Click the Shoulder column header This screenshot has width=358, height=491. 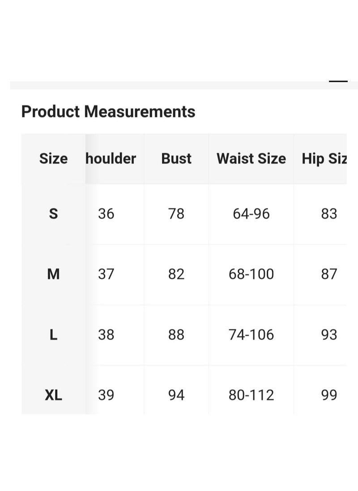point(111,159)
